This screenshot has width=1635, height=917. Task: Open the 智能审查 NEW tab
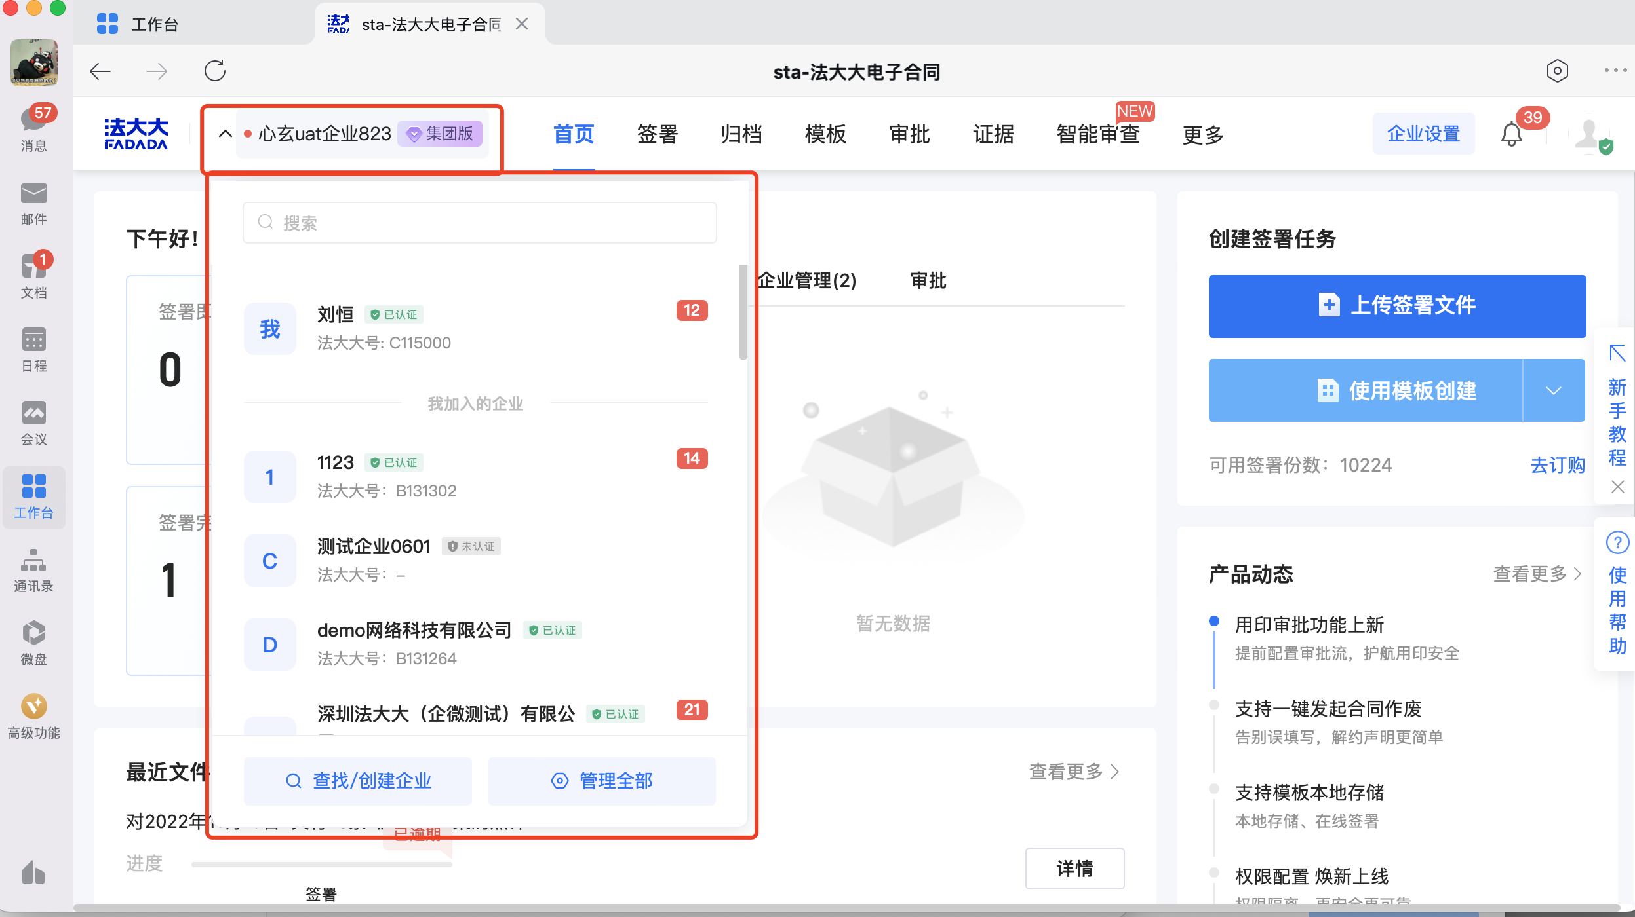pos(1098,134)
